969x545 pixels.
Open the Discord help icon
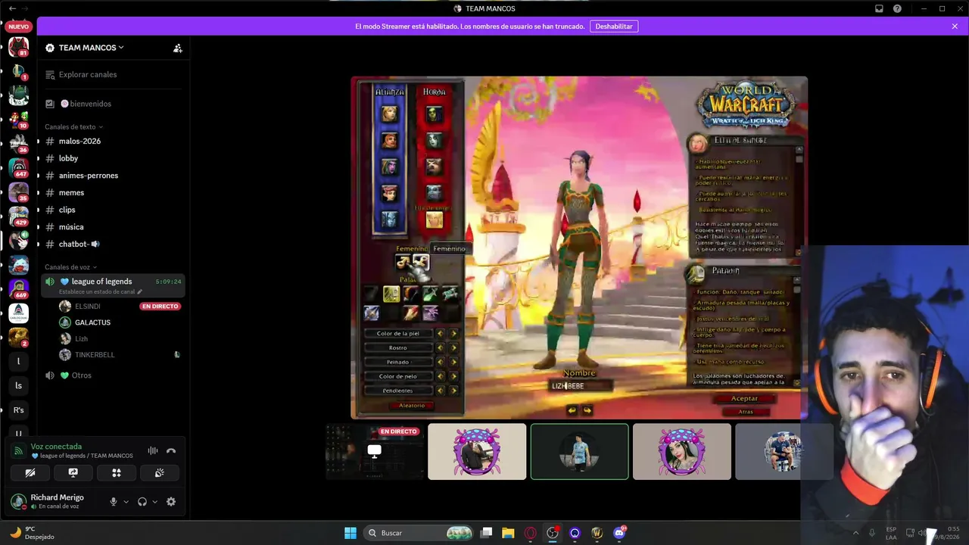pos(897,8)
